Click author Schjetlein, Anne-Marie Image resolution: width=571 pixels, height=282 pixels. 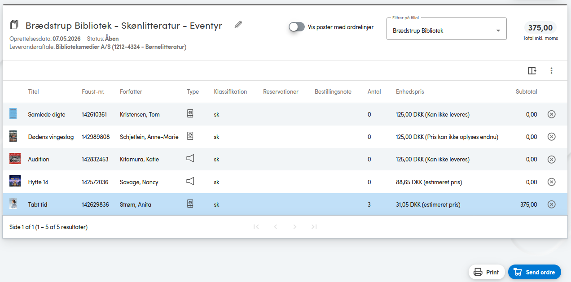[x=149, y=137]
